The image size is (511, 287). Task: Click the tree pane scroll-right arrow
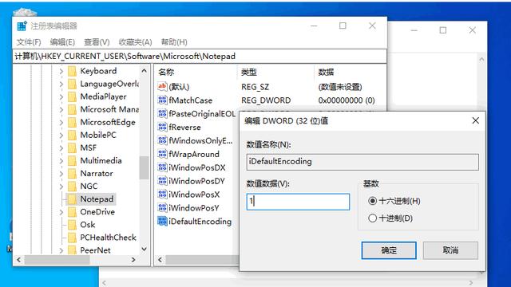click(133, 260)
